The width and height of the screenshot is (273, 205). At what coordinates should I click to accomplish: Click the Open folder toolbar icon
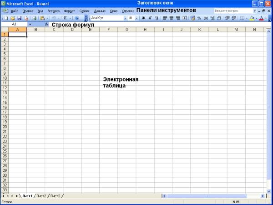tap(13, 18)
